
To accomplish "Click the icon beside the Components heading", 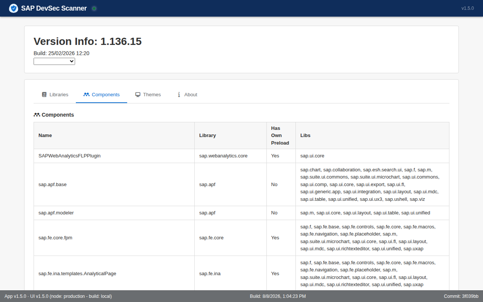I will pos(37,115).
